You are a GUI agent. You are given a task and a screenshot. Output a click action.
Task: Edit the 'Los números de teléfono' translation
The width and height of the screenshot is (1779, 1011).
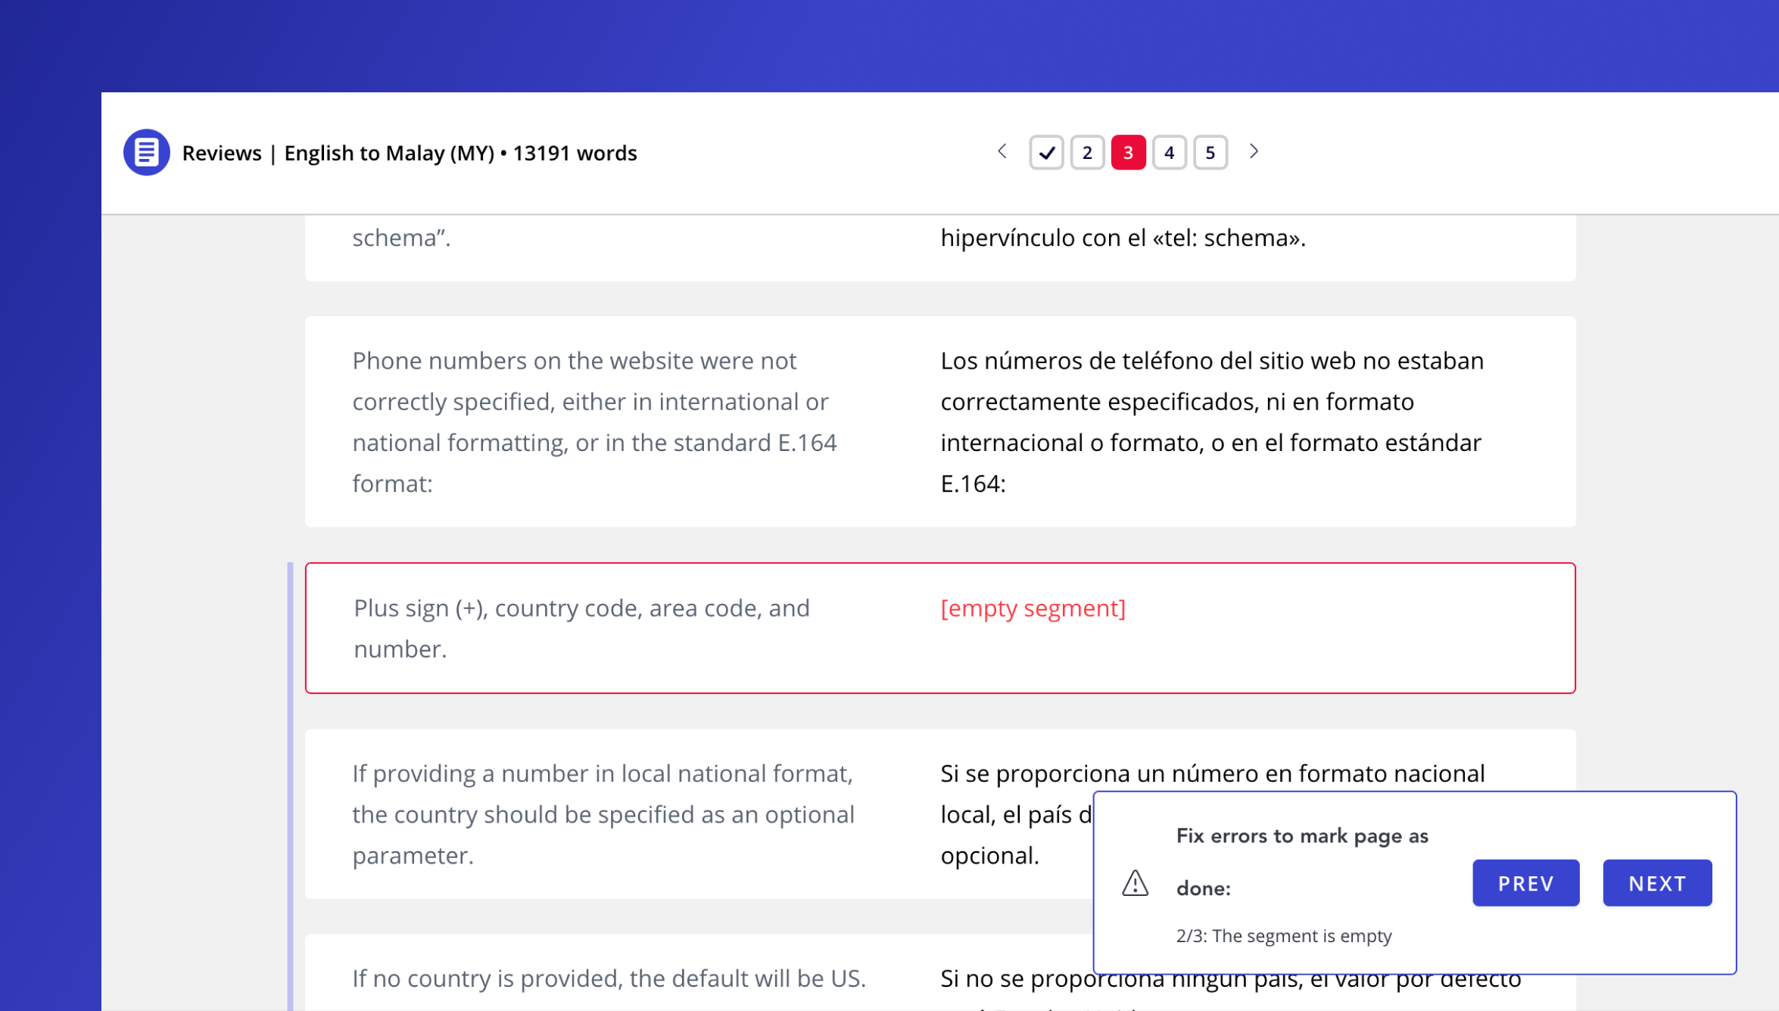point(1211,422)
